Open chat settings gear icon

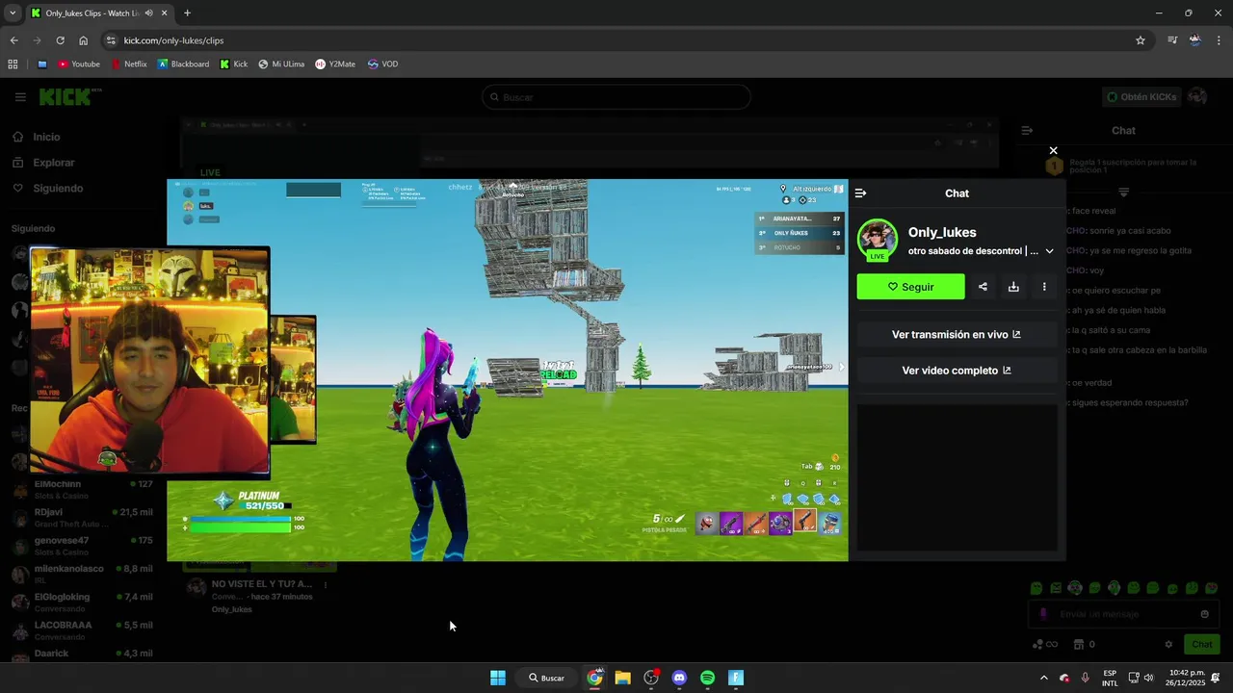pyautogui.click(x=1168, y=645)
